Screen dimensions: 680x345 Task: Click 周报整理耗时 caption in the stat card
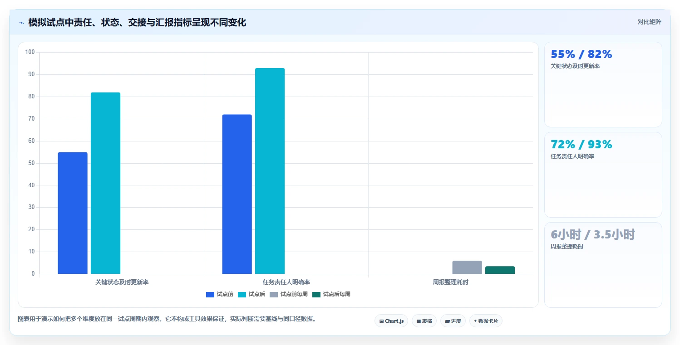(567, 247)
